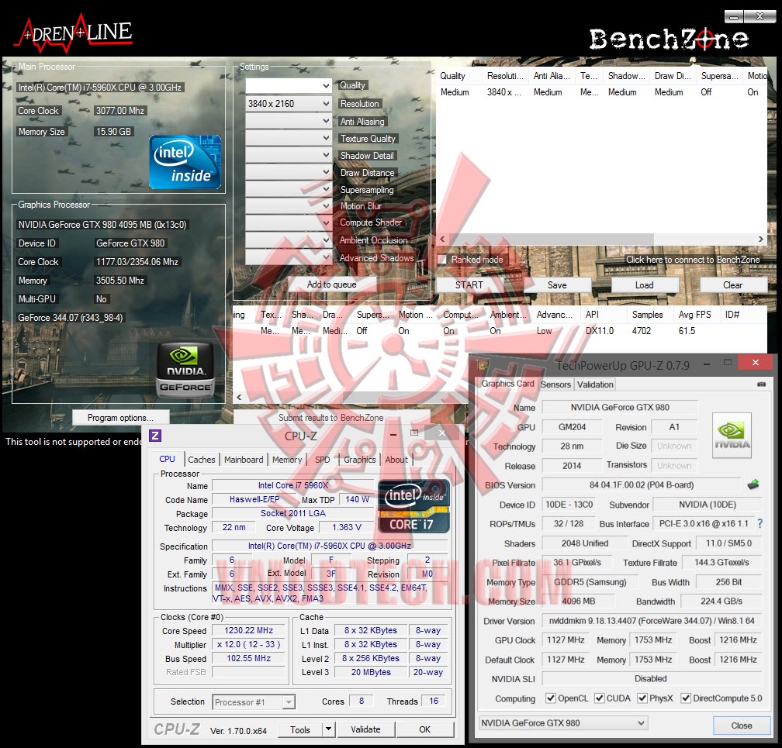The height and width of the screenshot is (748, 782).
Task: Switch to the SPD tab in CPU-Z
Action: [322, 460]
